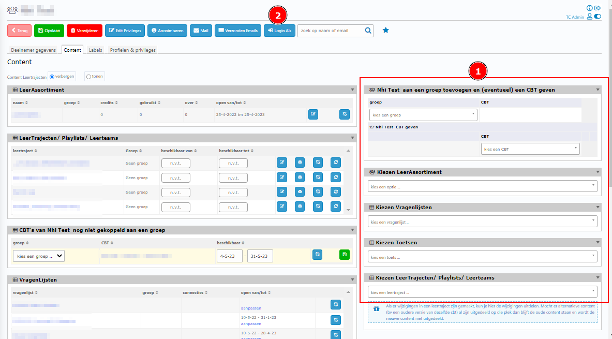Open the 'kies een CBT' dropdown
This screenshot has width=612, height=339.
(530, 149)
